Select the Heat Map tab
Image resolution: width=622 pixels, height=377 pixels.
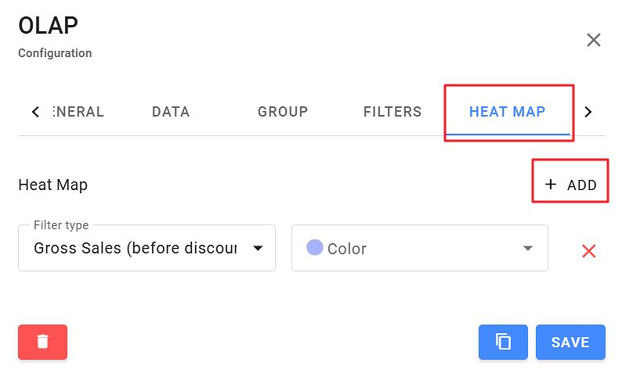coord(507,112)
